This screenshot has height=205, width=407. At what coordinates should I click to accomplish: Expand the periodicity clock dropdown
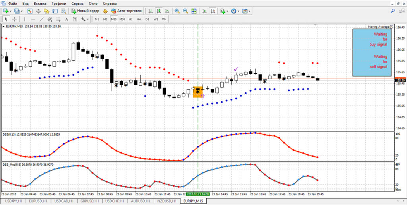point(238,11)
